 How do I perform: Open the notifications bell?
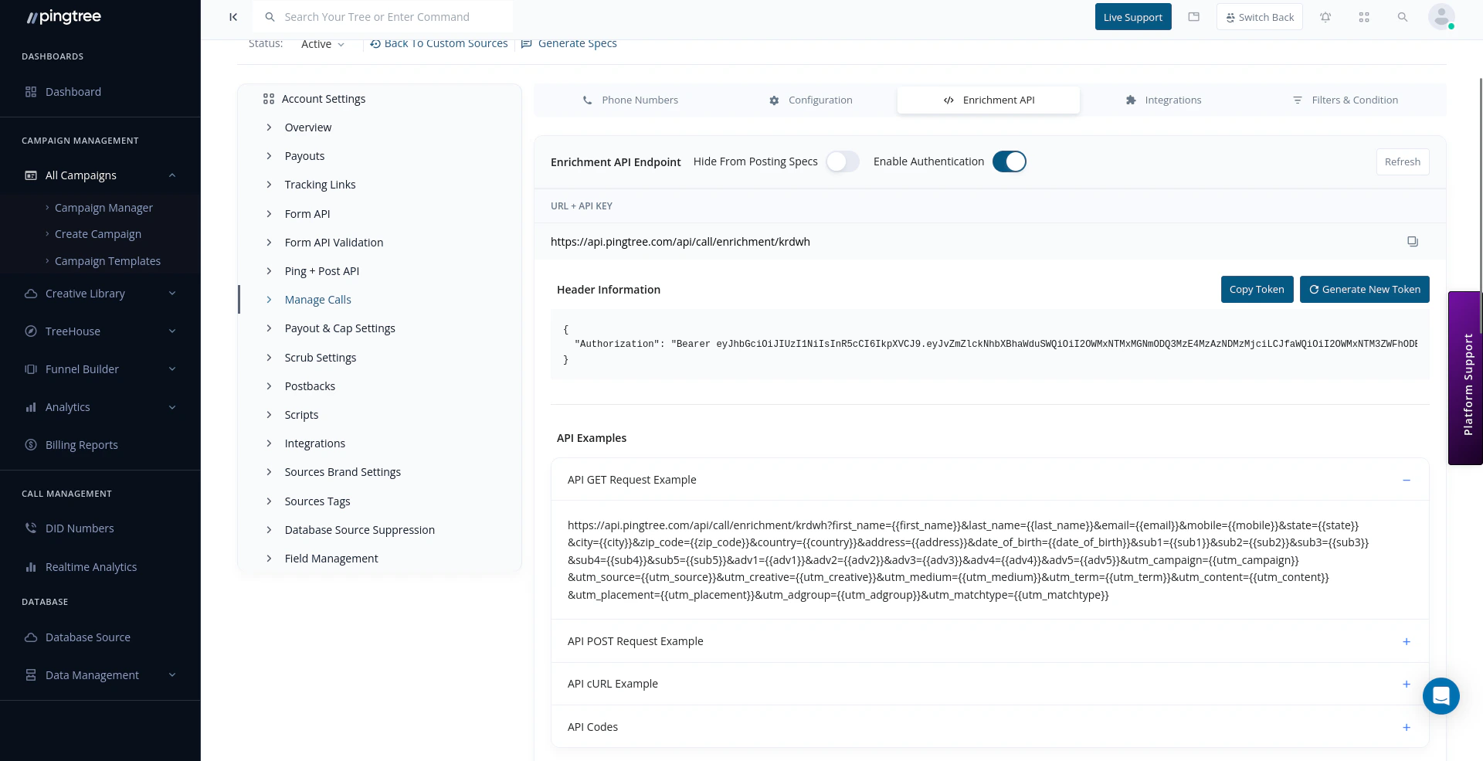tap(1325, 16)
